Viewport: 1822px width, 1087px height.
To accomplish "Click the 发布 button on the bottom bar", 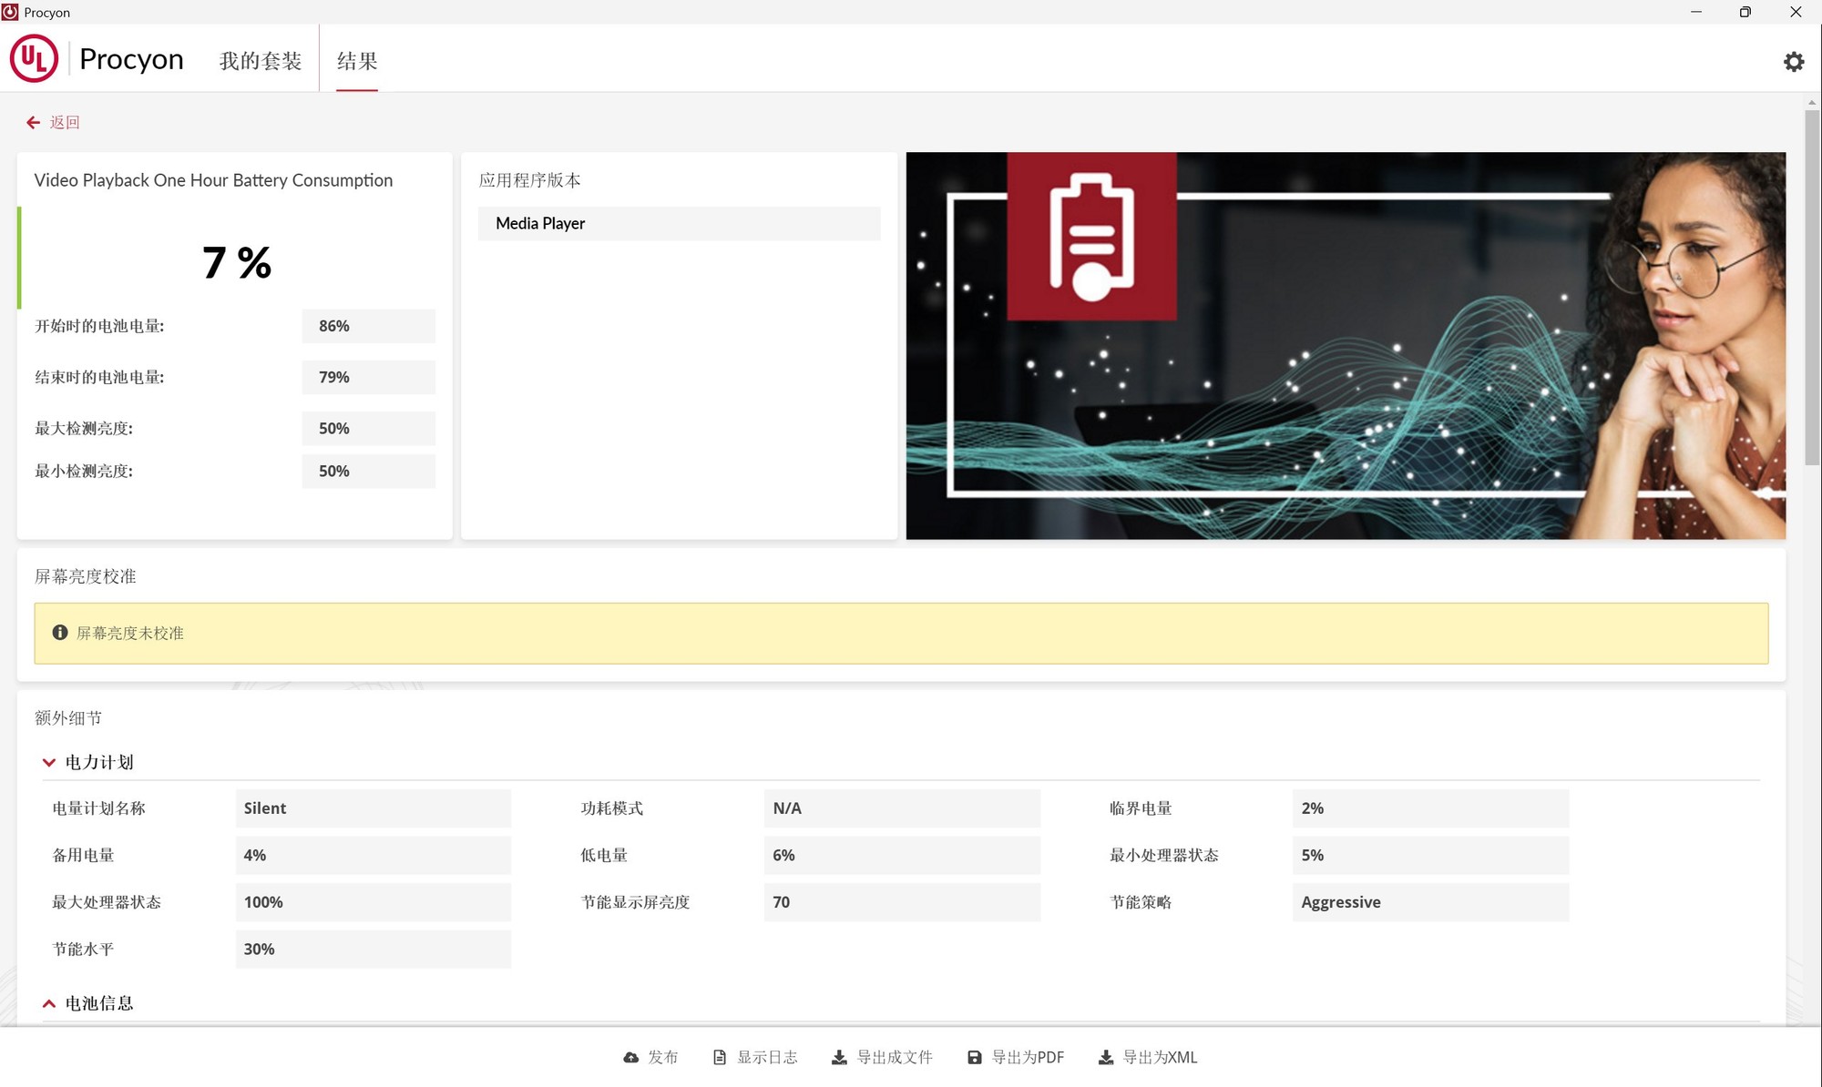I will [x=662, y=1057].
